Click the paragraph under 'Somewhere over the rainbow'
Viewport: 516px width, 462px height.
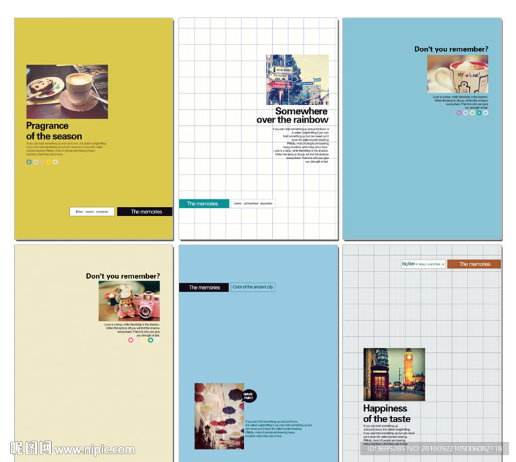click(301, 145)
